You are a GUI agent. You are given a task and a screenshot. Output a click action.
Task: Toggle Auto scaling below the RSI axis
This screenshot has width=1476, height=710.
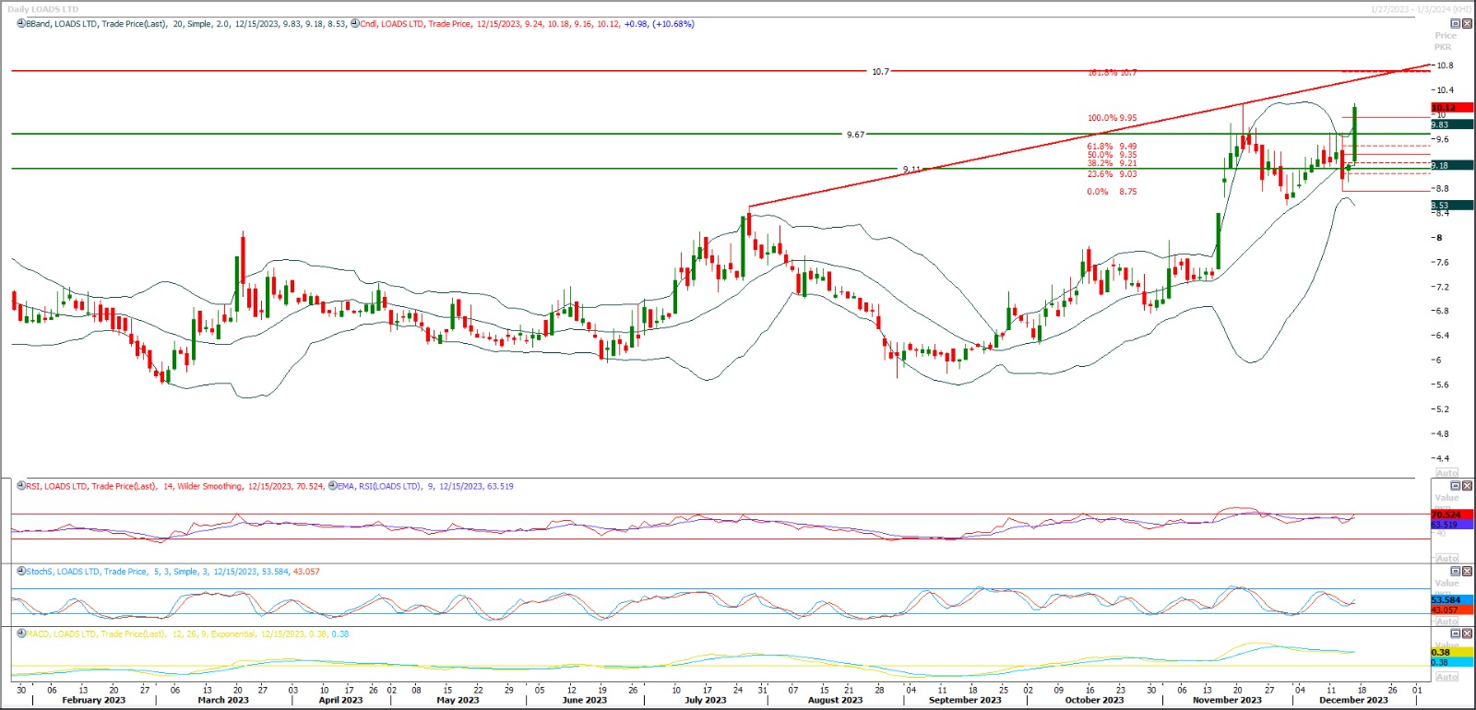pos(1446,559)
